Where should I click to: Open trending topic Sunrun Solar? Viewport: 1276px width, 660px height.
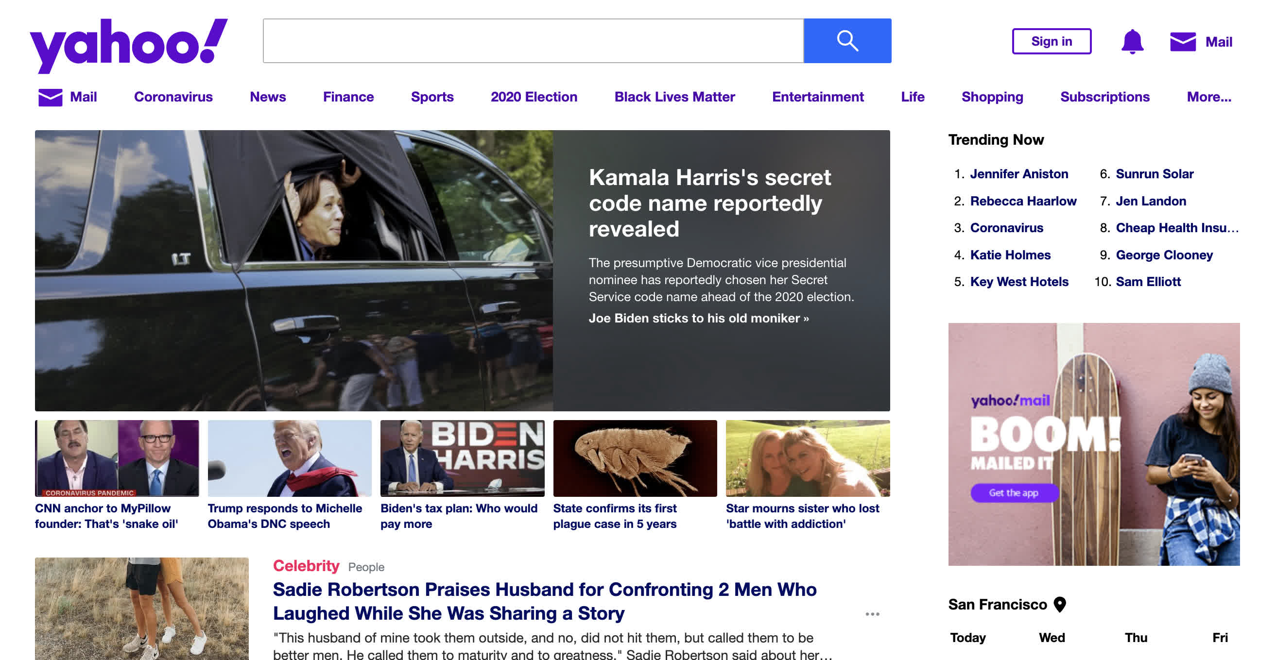[x=1155, y=174]
